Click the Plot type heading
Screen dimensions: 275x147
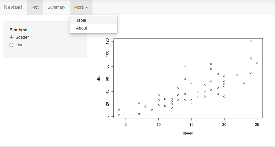[18, 30]
